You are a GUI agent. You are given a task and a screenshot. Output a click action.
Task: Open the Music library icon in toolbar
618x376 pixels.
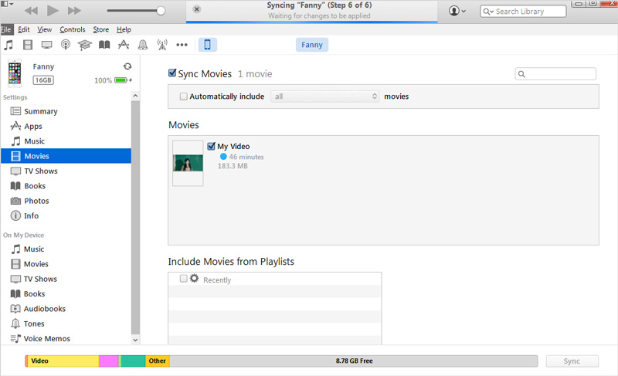8,45
